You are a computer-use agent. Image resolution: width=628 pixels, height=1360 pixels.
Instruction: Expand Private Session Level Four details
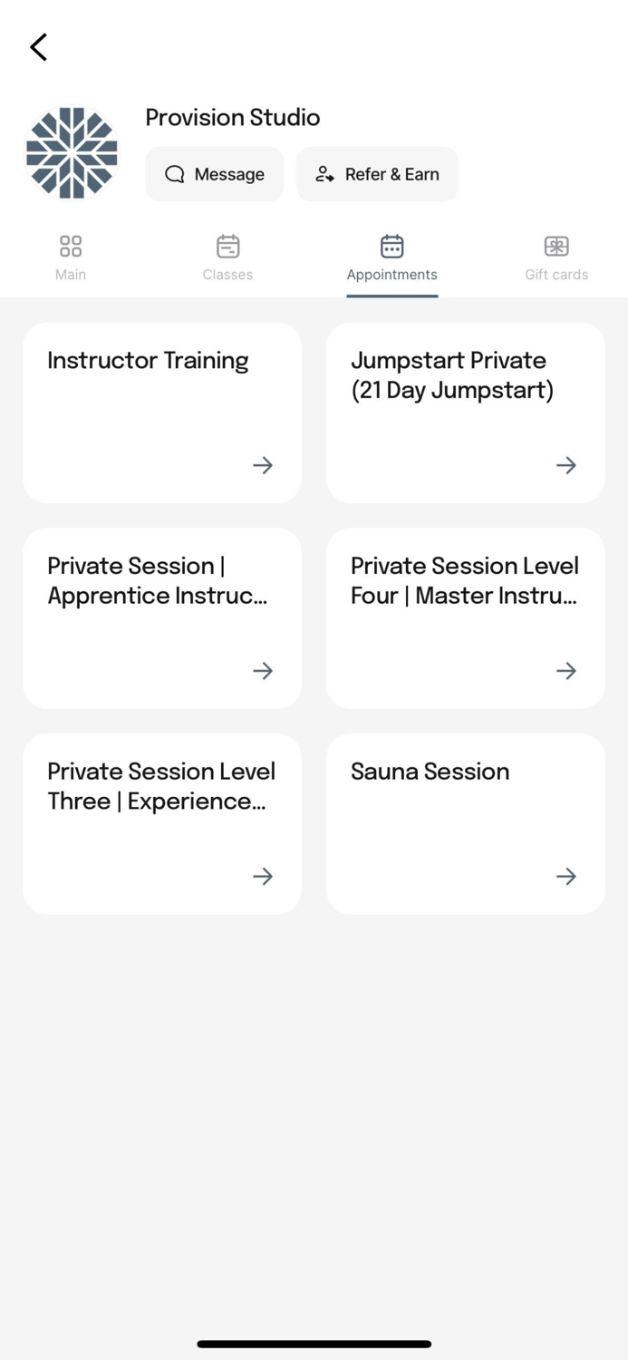tap(565, 671)
